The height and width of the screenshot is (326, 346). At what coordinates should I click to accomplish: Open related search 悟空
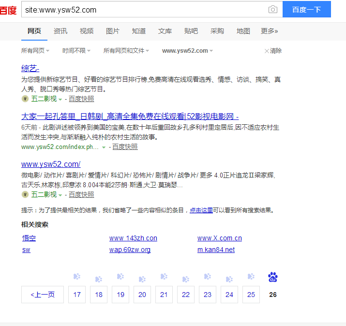29,238
